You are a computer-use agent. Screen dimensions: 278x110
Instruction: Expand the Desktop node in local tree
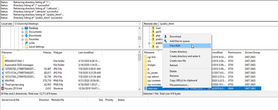coord(23,28)
